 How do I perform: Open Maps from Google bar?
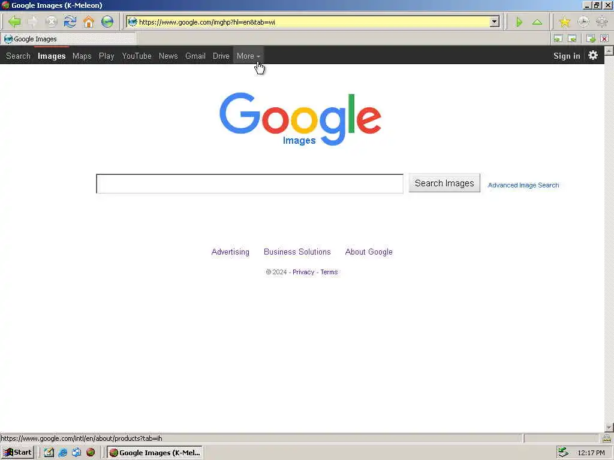(82, 56)
